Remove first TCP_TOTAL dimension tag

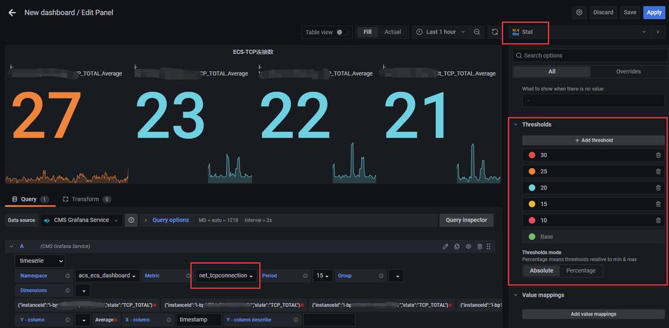155,305
